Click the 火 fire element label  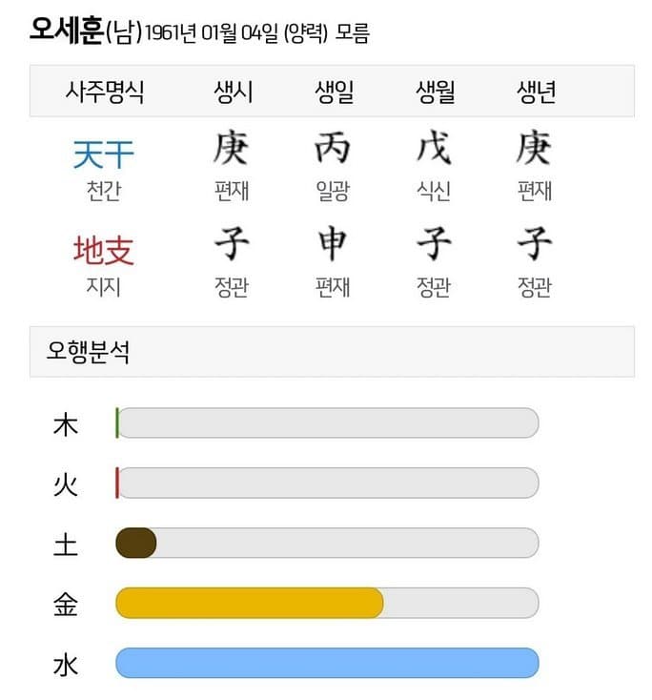coord(65,484)
